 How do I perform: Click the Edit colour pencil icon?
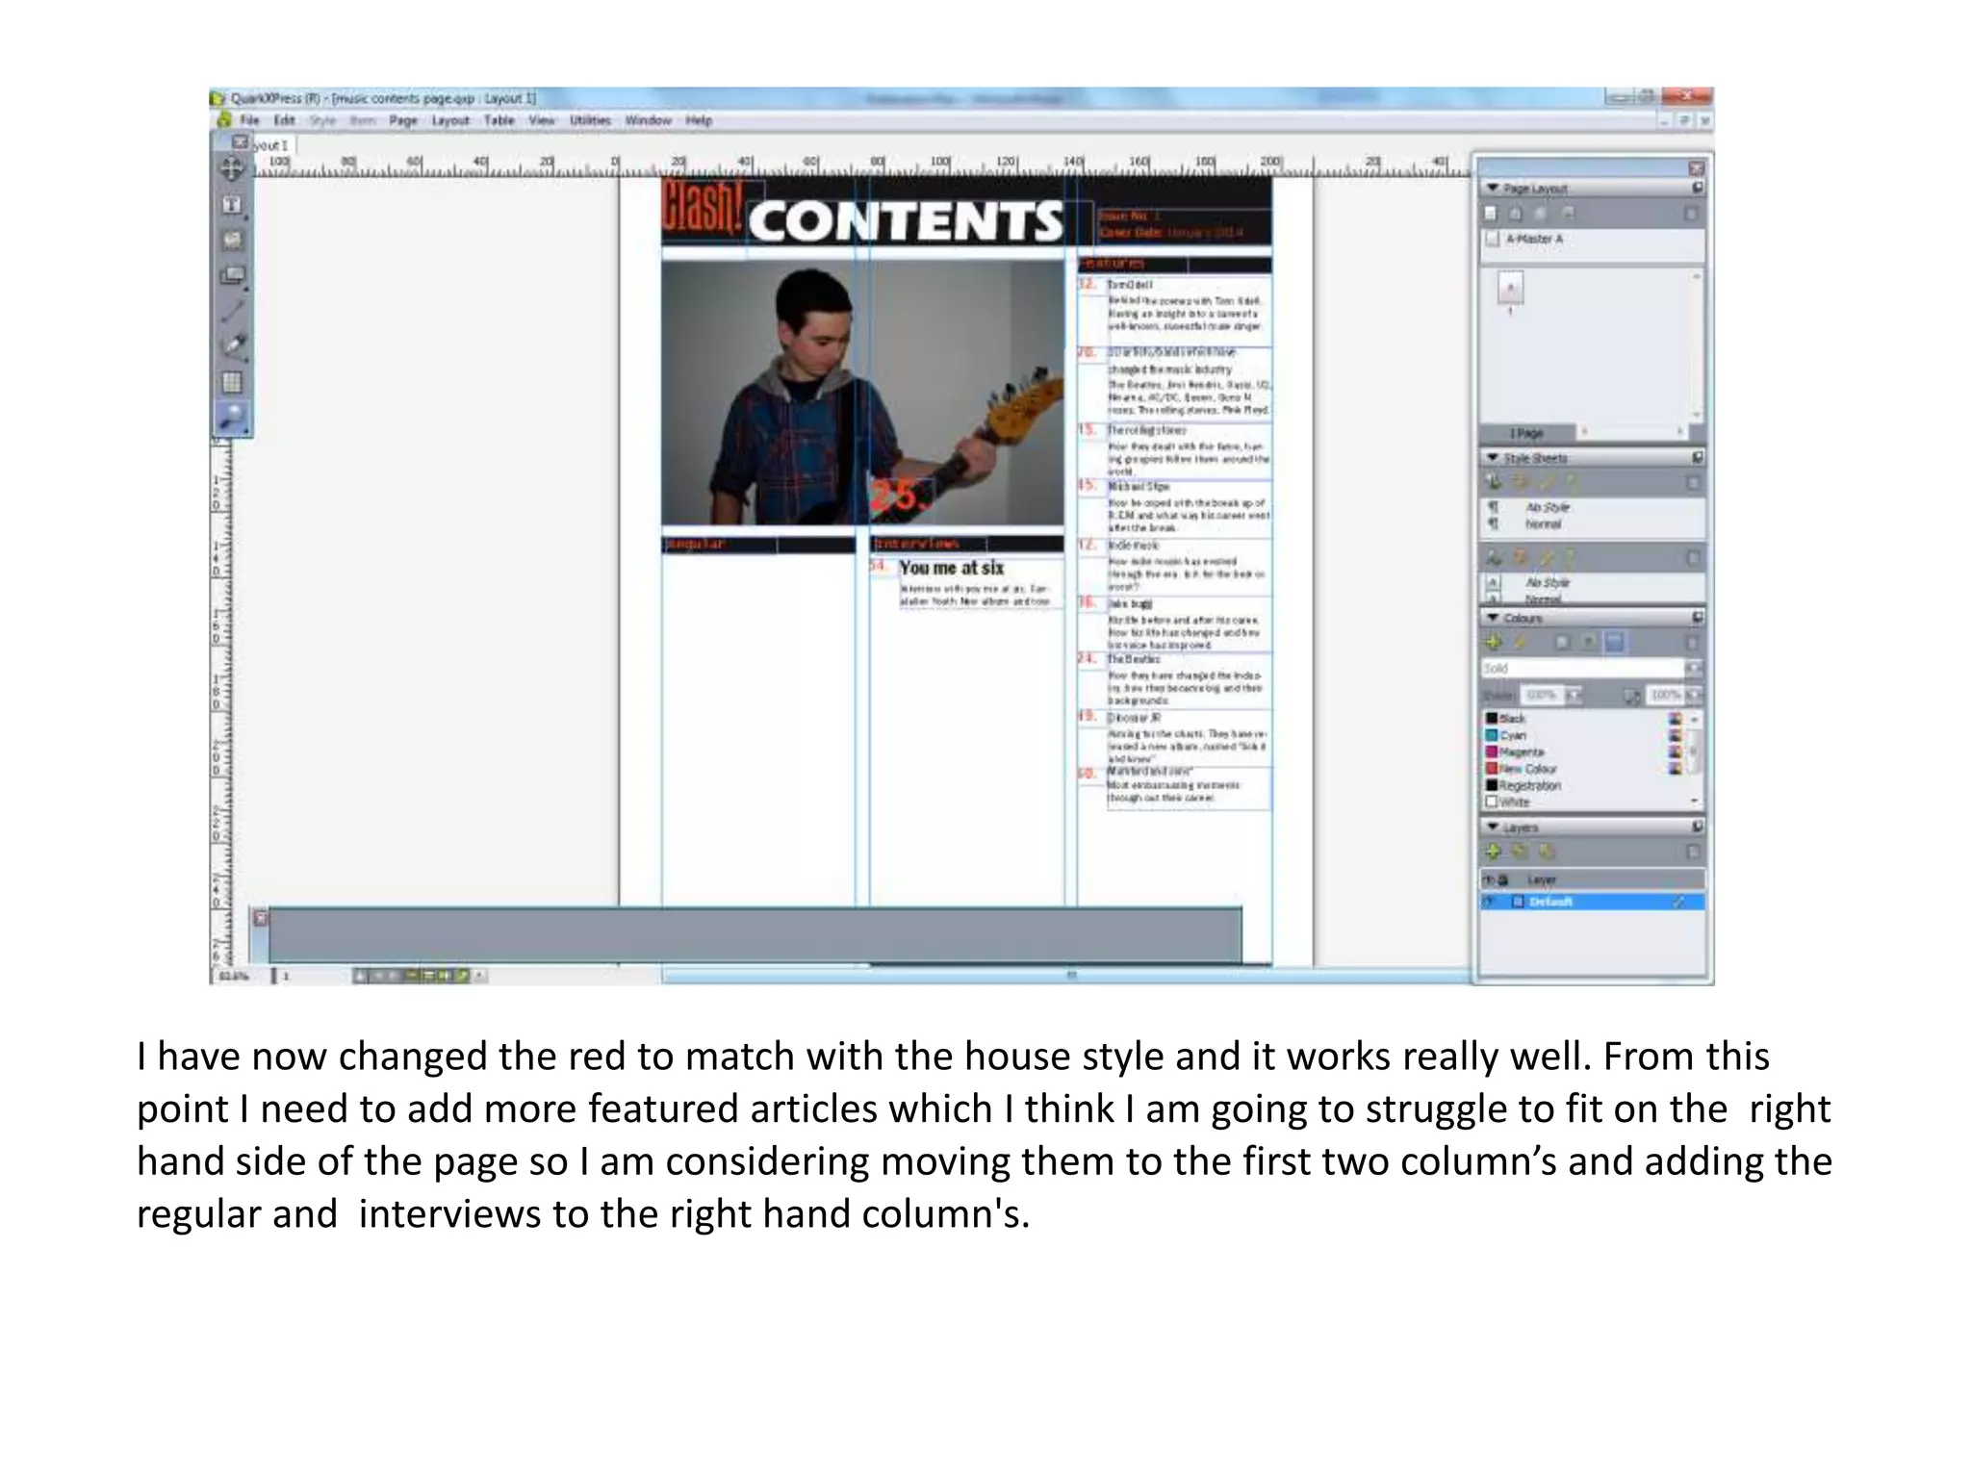coord(1521,642)
